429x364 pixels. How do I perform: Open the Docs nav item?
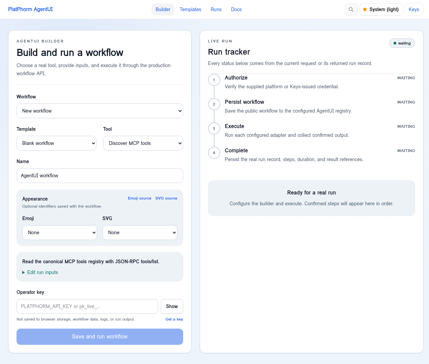236,9
